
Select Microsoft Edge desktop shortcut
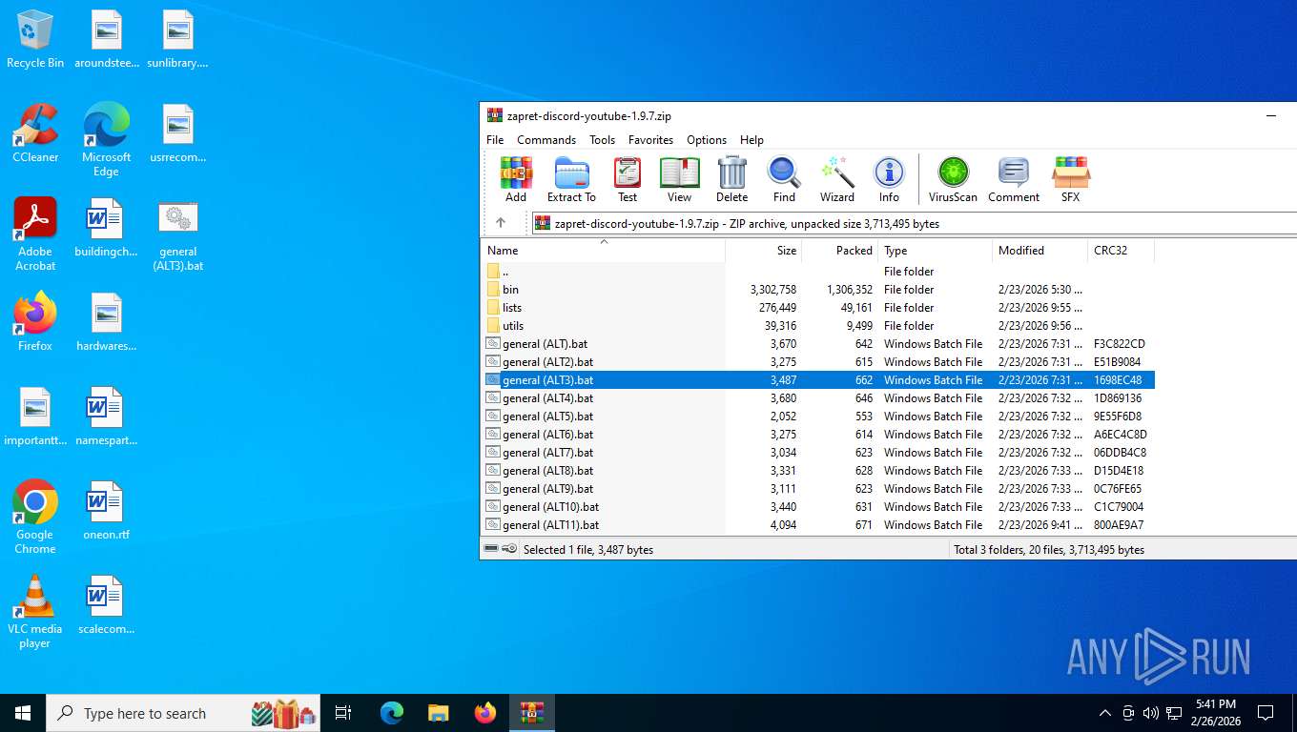[106, 140]
